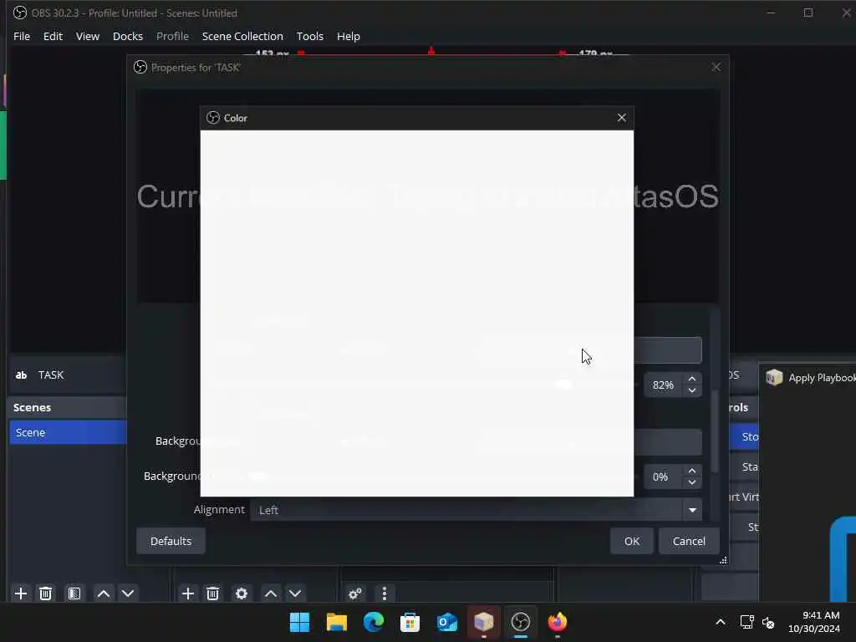
Task: Open source properties gear icon
Action: (242, 594)
